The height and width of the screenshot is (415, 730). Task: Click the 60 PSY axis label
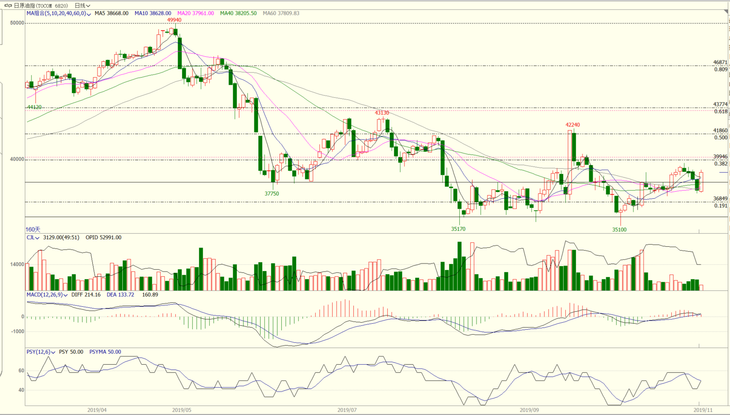point(21,371)
